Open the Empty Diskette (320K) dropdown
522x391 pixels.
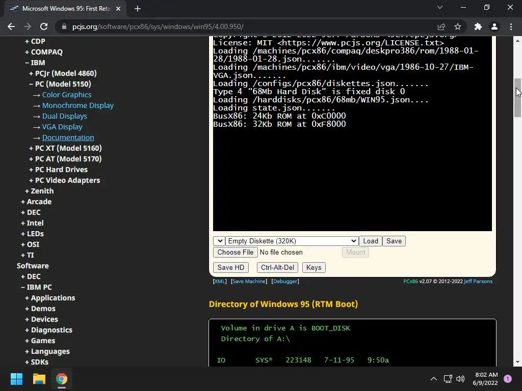click(x=292, y=241)
